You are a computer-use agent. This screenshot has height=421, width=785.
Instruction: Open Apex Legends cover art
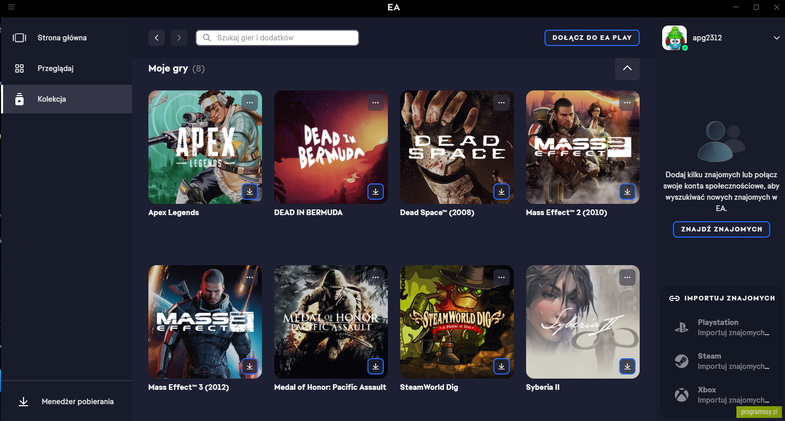[205, 147]
